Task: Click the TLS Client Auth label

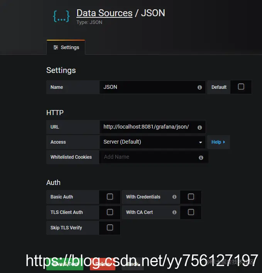Action: click(66, 212)
